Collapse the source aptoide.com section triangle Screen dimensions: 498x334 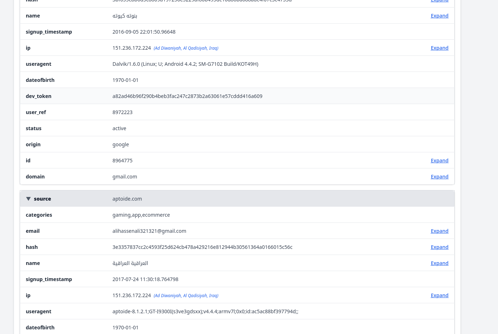28,199
